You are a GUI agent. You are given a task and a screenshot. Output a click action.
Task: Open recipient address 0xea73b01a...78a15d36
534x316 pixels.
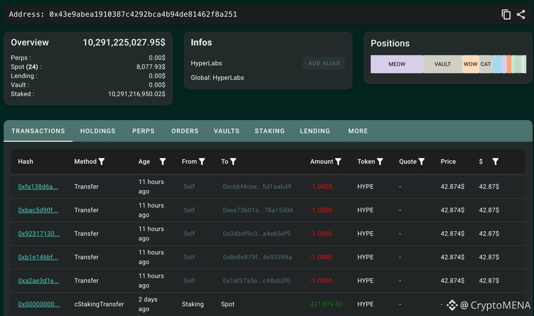point(258,210)
